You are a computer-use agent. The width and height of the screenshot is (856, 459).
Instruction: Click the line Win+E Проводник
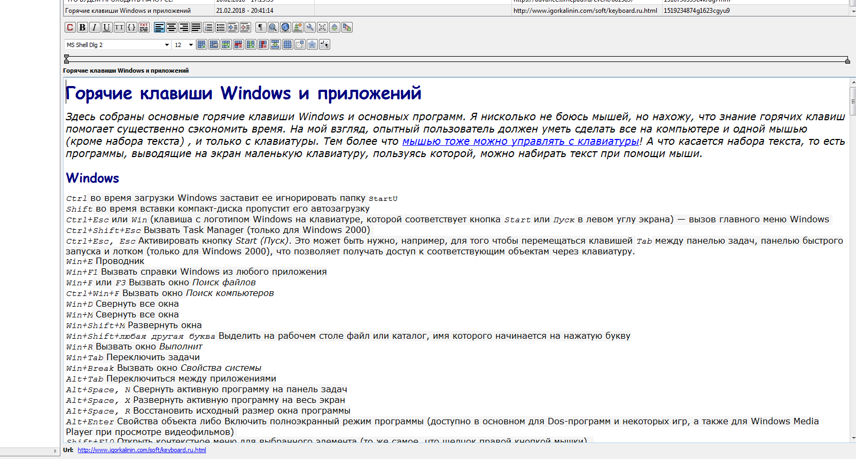tap(105, 261)
